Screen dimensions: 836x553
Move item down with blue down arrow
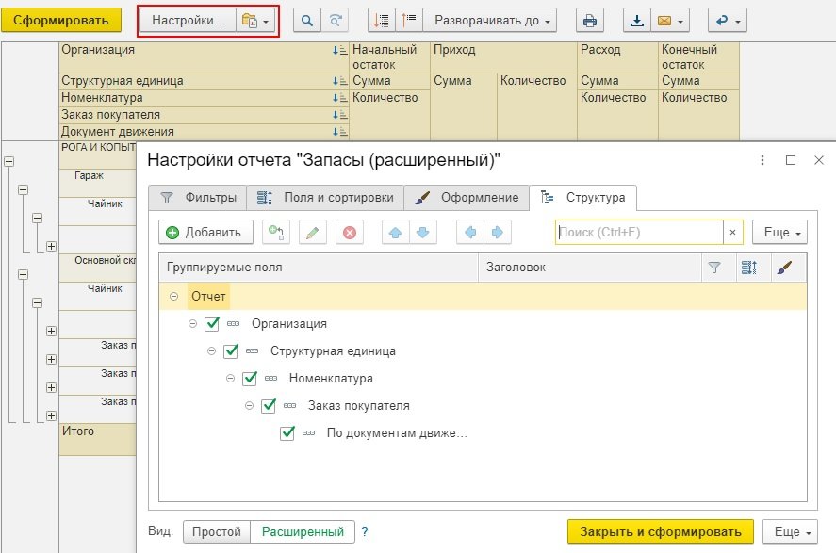[423, 233]
